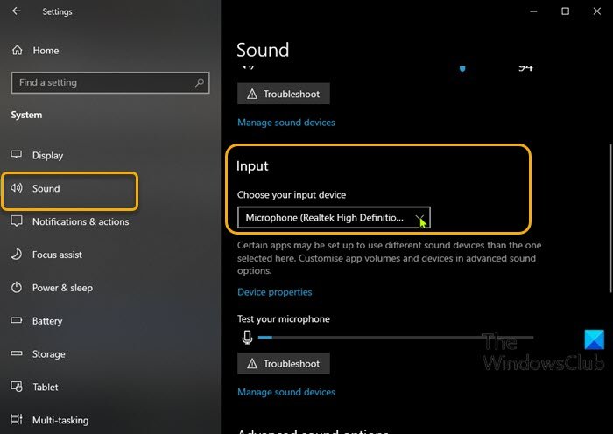Screen dimensions: 613x434
Task: Select the Battery icon
Action: [x=17, y=321]
